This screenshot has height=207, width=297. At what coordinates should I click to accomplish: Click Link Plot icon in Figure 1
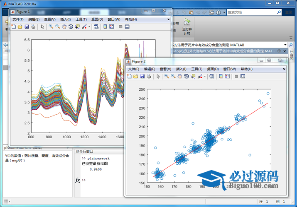(x=96, y=26)
